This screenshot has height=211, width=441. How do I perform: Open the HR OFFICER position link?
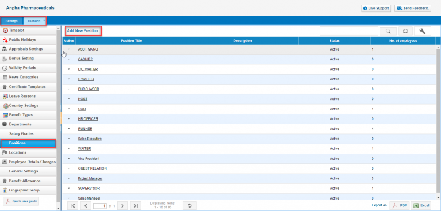pyautogui.click(x=88, y=119)
